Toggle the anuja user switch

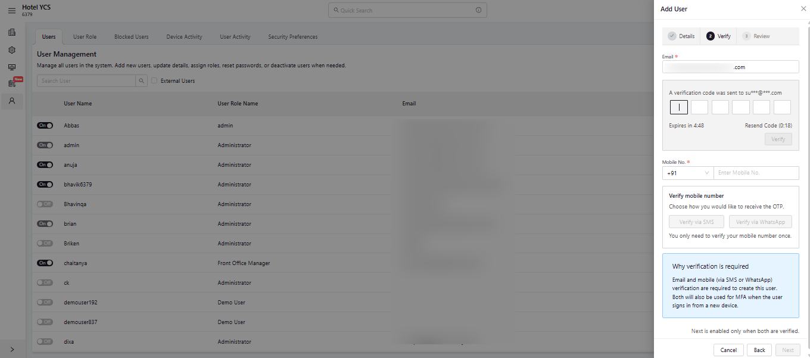[45, 165]
